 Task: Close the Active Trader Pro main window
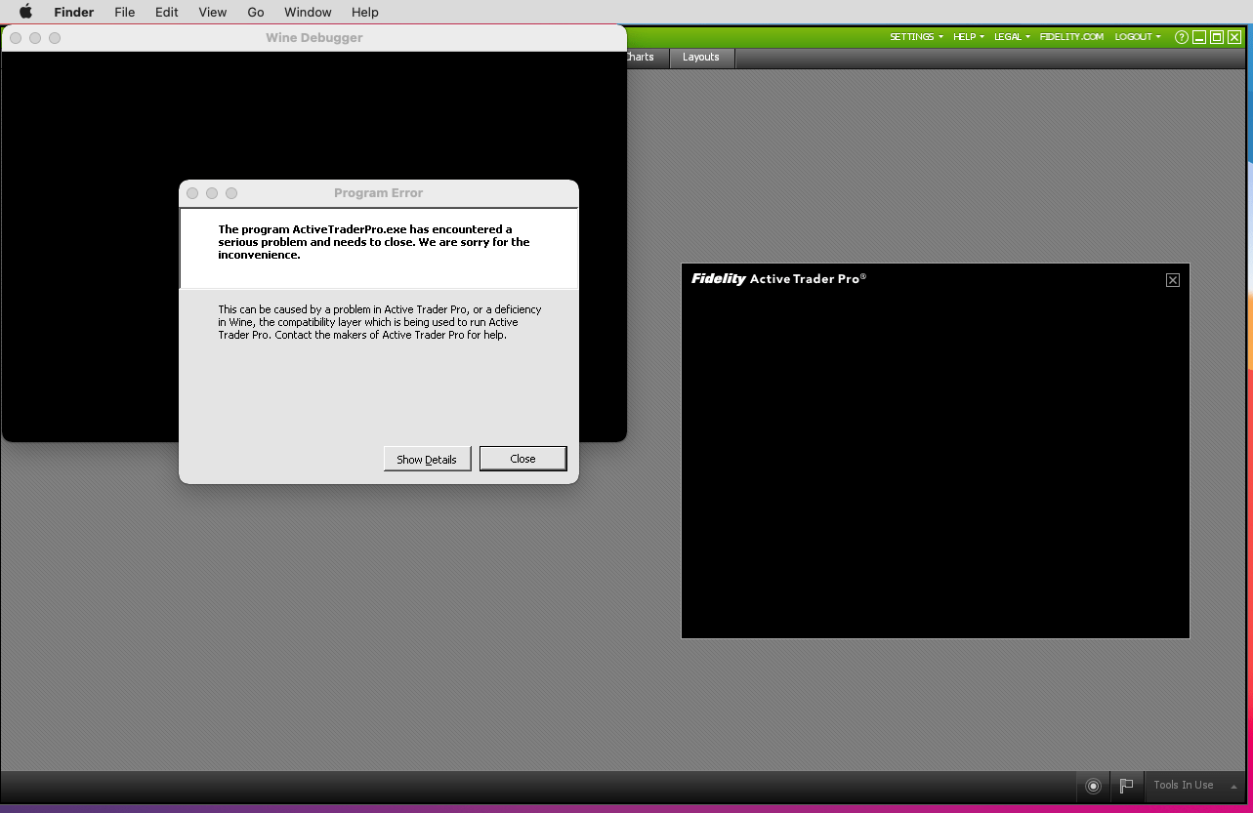coord(1234,37)
